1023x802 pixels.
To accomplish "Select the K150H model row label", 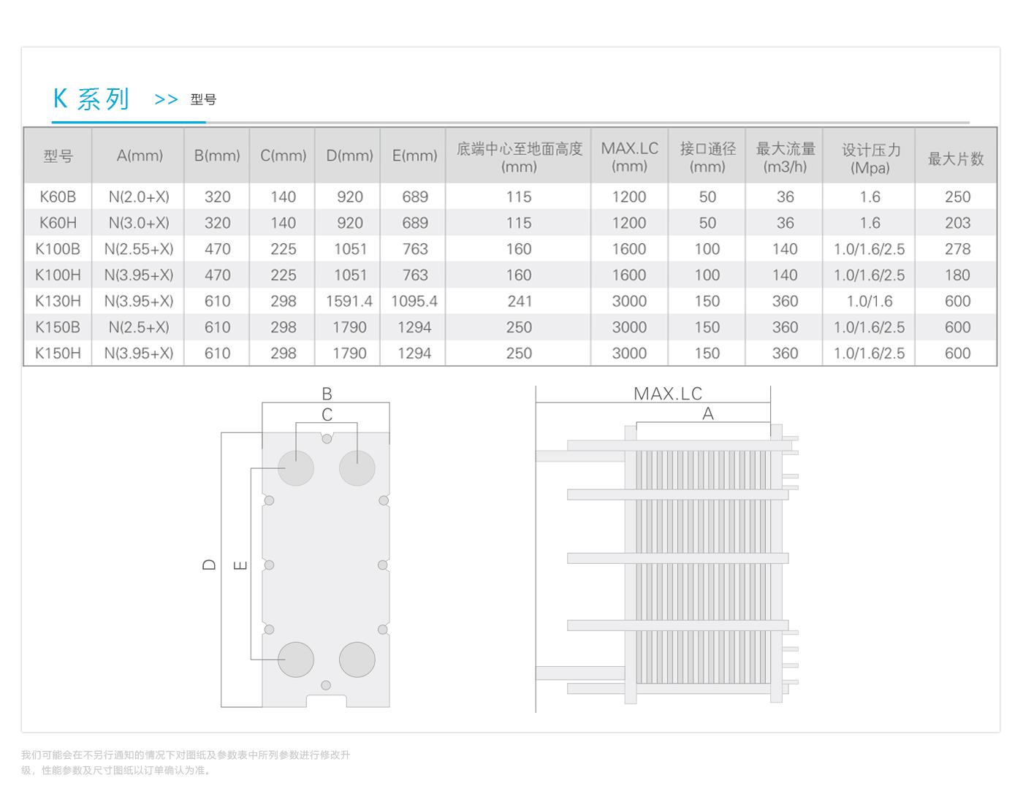I will click(58, 354).
